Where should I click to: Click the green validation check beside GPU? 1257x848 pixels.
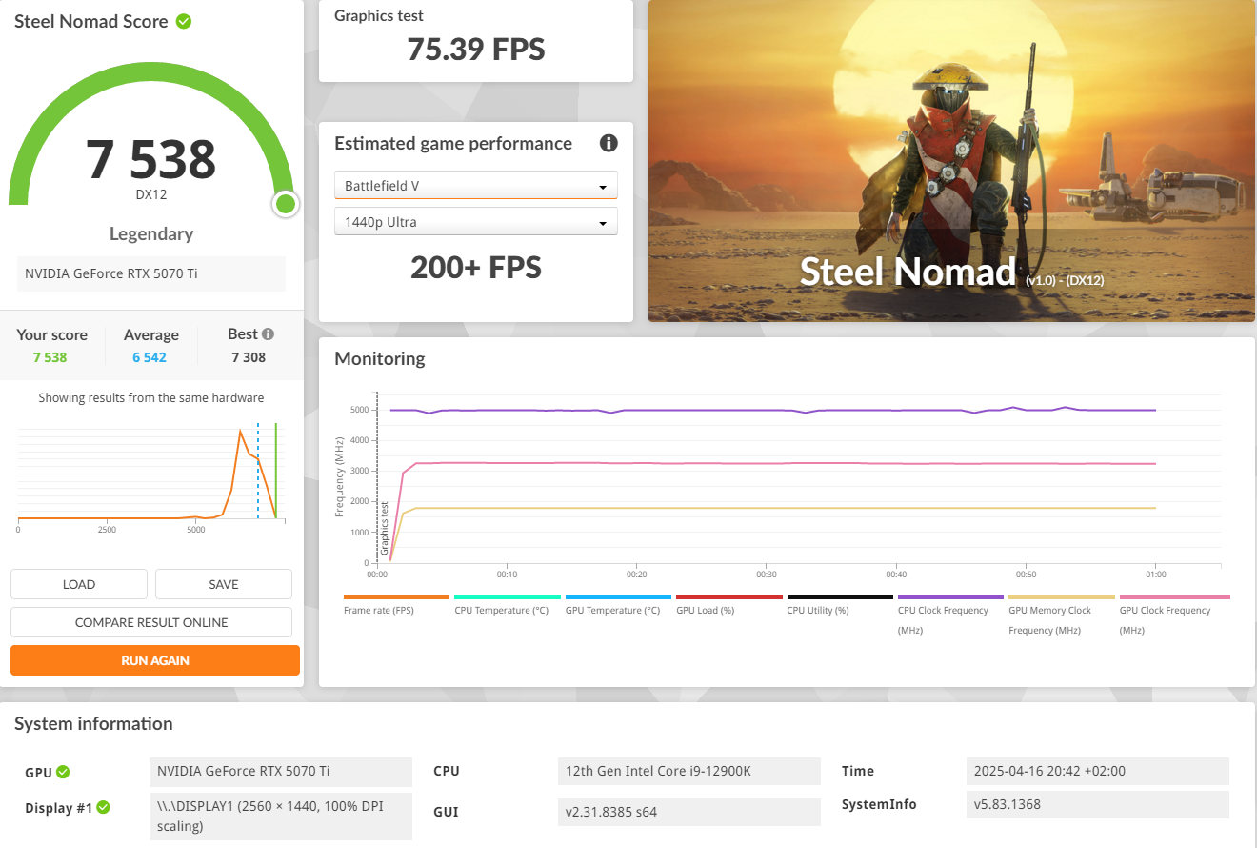tap(63, 772)
